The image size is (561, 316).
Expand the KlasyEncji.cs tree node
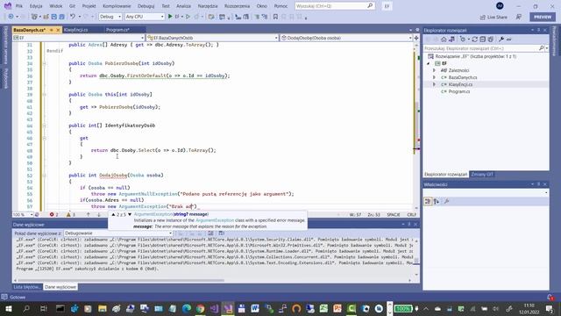pyautogui.click(x=435, y=84)
